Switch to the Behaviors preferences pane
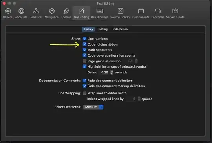Viewport: 212px width, 143px height. coord(36,13)
